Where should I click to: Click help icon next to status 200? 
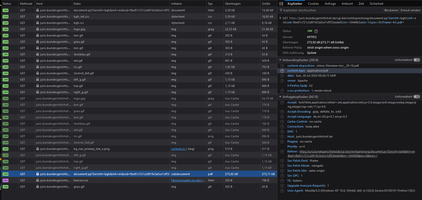[316, 31]
